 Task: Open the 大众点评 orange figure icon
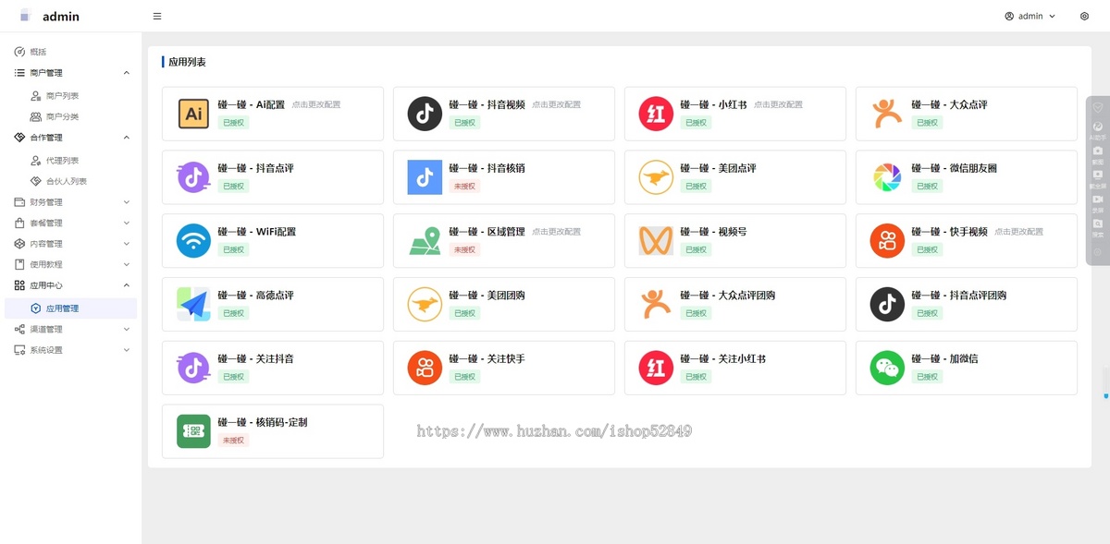(887, 114)
